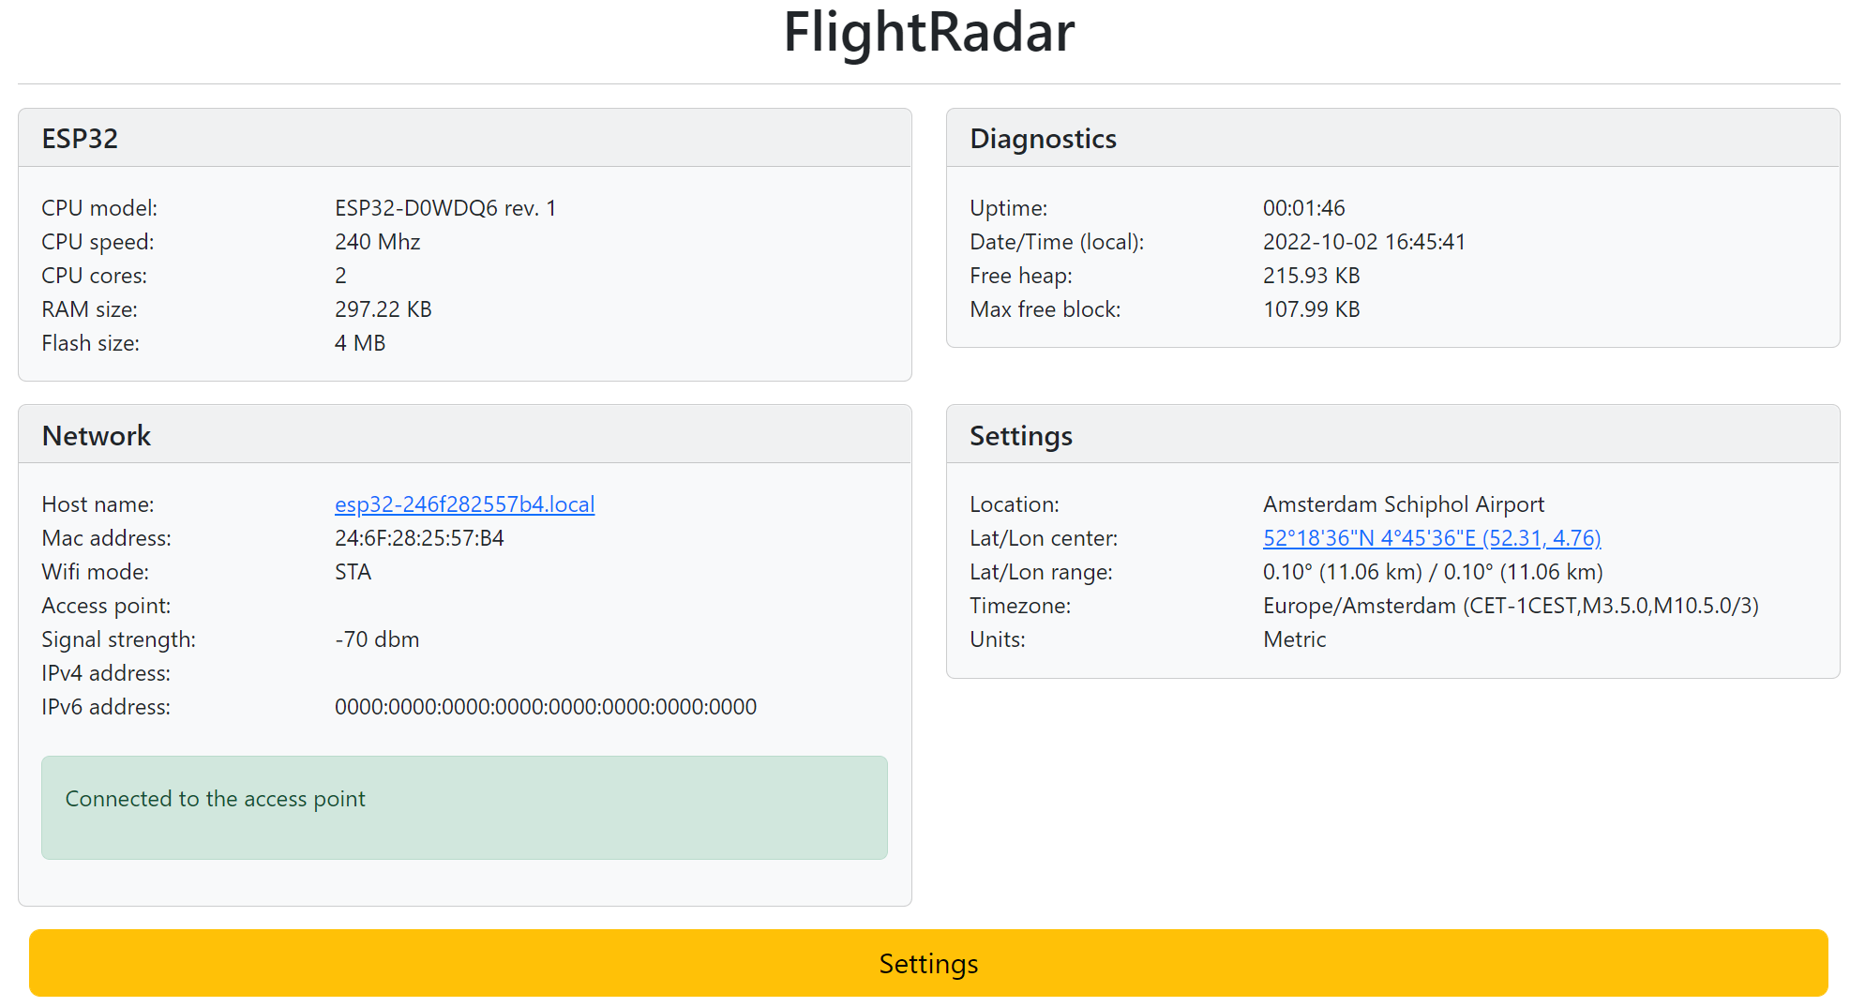Click the Host name: label
The image size is (1865, 1007).
pyautogui.click(x=98, y=504)
